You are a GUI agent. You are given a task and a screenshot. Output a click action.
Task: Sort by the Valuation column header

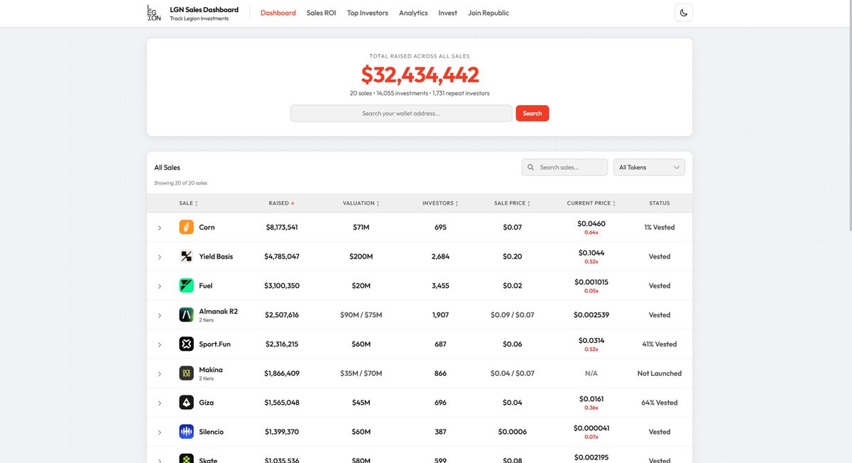361,203
